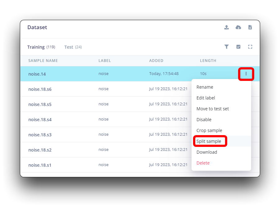
Task: Toggle the select multiple items checkbox icon
Action: point(238,47)
